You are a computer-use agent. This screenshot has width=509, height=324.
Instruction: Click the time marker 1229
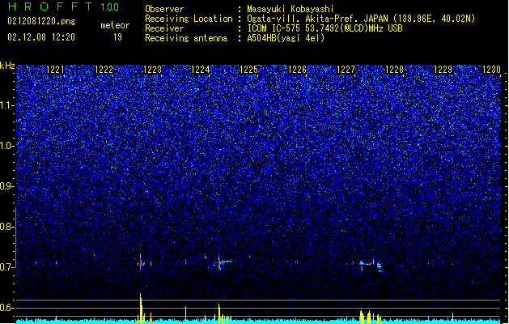(x=443, y=70)
